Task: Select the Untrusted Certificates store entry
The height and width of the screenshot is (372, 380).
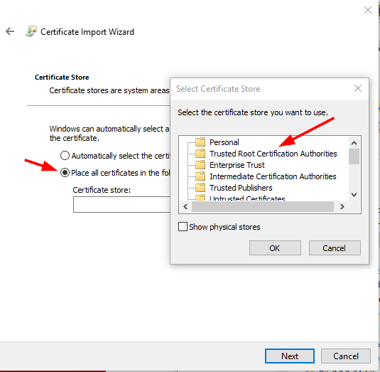Action: (247, 198)
